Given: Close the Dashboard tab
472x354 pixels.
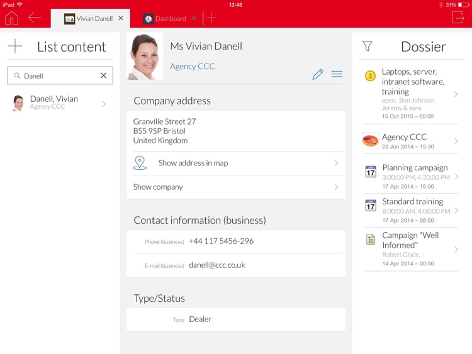Looking at the screenshot, I should (194, 18).
